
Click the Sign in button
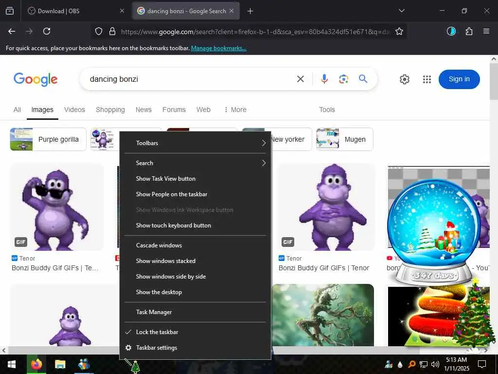pyautogui.click(x=459, y=79)
